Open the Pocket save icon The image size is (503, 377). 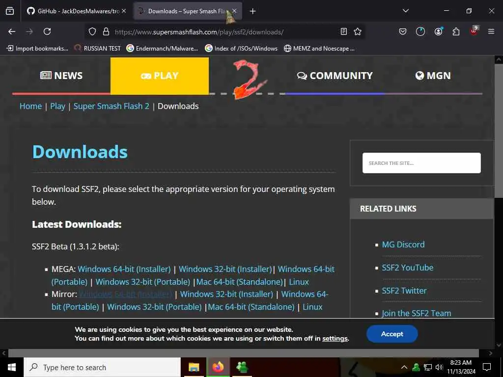pos(403,31)
